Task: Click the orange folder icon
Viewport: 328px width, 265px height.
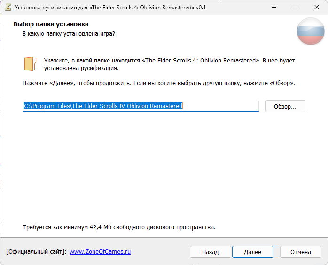Action: click(x=30, y=64)
